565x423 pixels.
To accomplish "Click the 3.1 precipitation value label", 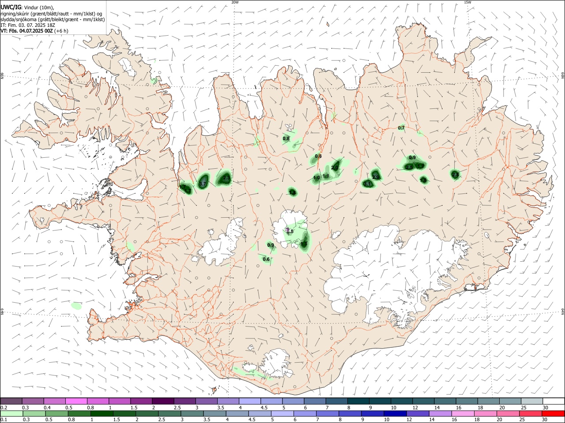I will [x=367, y=184].
